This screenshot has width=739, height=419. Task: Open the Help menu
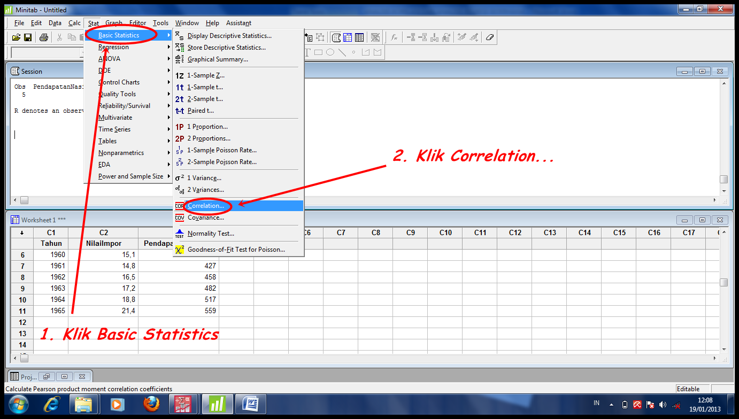click(x=212, y=23)
